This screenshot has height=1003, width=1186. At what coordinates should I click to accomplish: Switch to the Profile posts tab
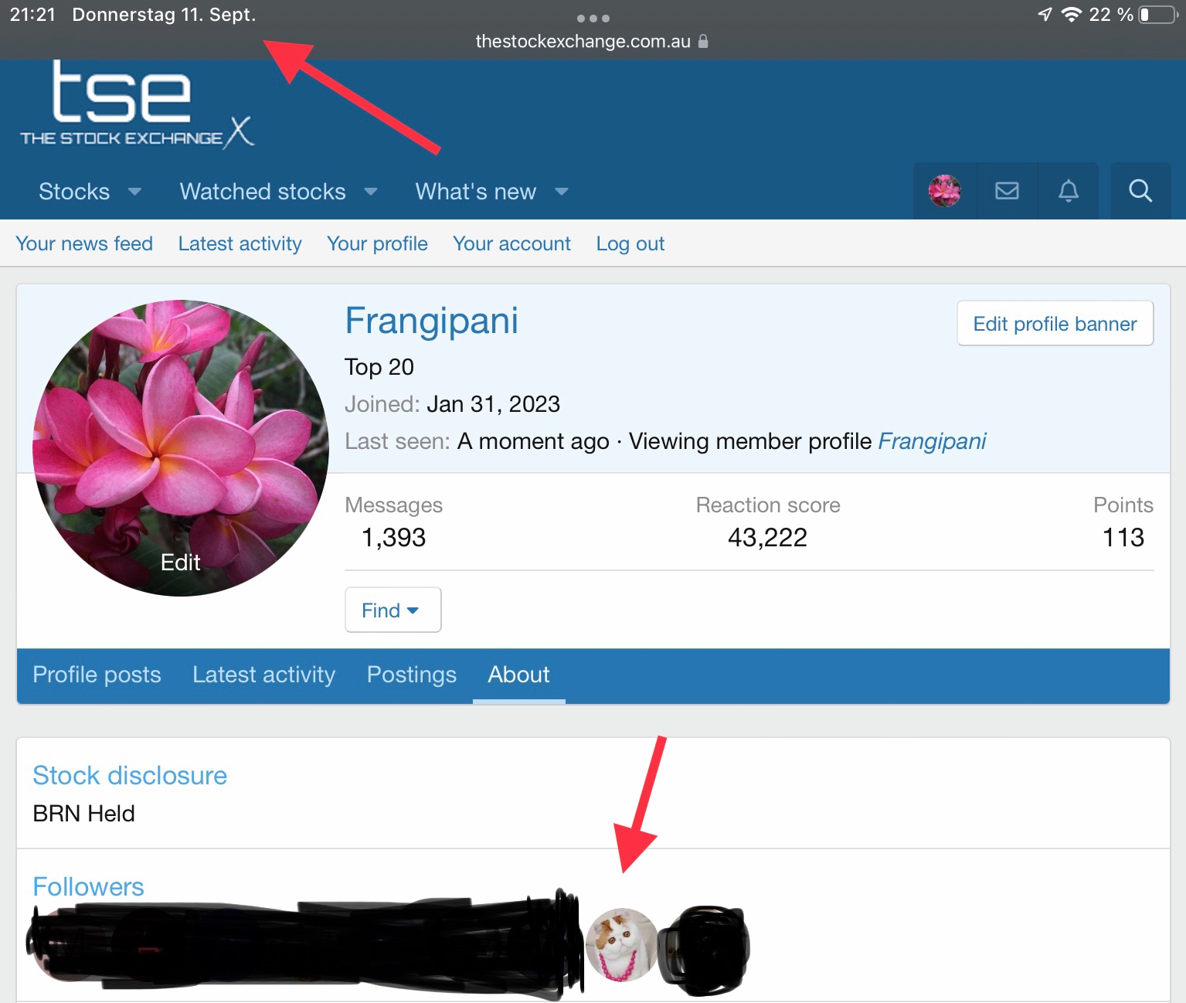click(x=97, y=675)
